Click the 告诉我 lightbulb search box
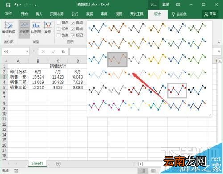This screenshot has width=223, height=174. [179, 14]
